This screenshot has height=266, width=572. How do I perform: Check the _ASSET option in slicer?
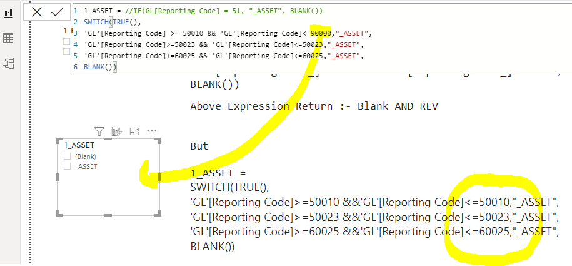tap(67, 166)
